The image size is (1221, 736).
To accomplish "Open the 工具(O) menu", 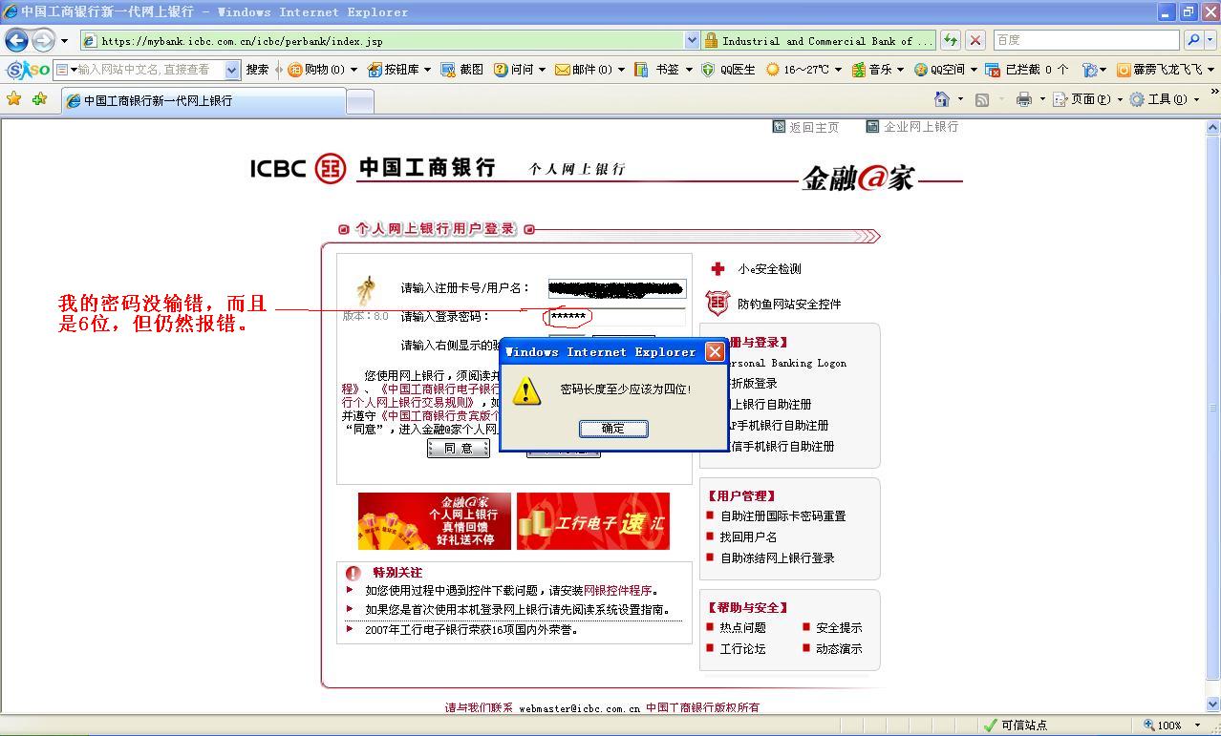I will click(1164, 99).
